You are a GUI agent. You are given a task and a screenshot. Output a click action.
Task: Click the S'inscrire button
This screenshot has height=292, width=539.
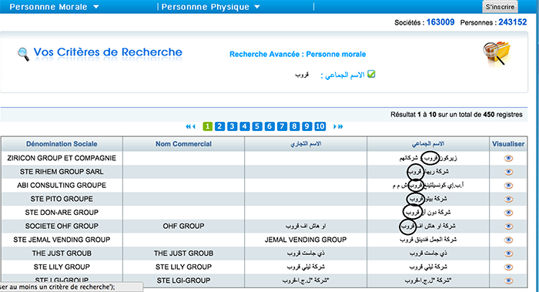click(x=500, y=7)
